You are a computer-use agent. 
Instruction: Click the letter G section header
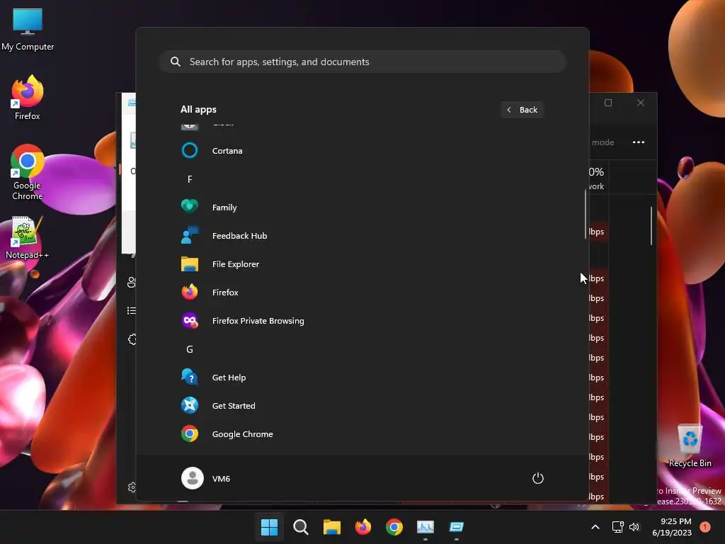[190, 349]
